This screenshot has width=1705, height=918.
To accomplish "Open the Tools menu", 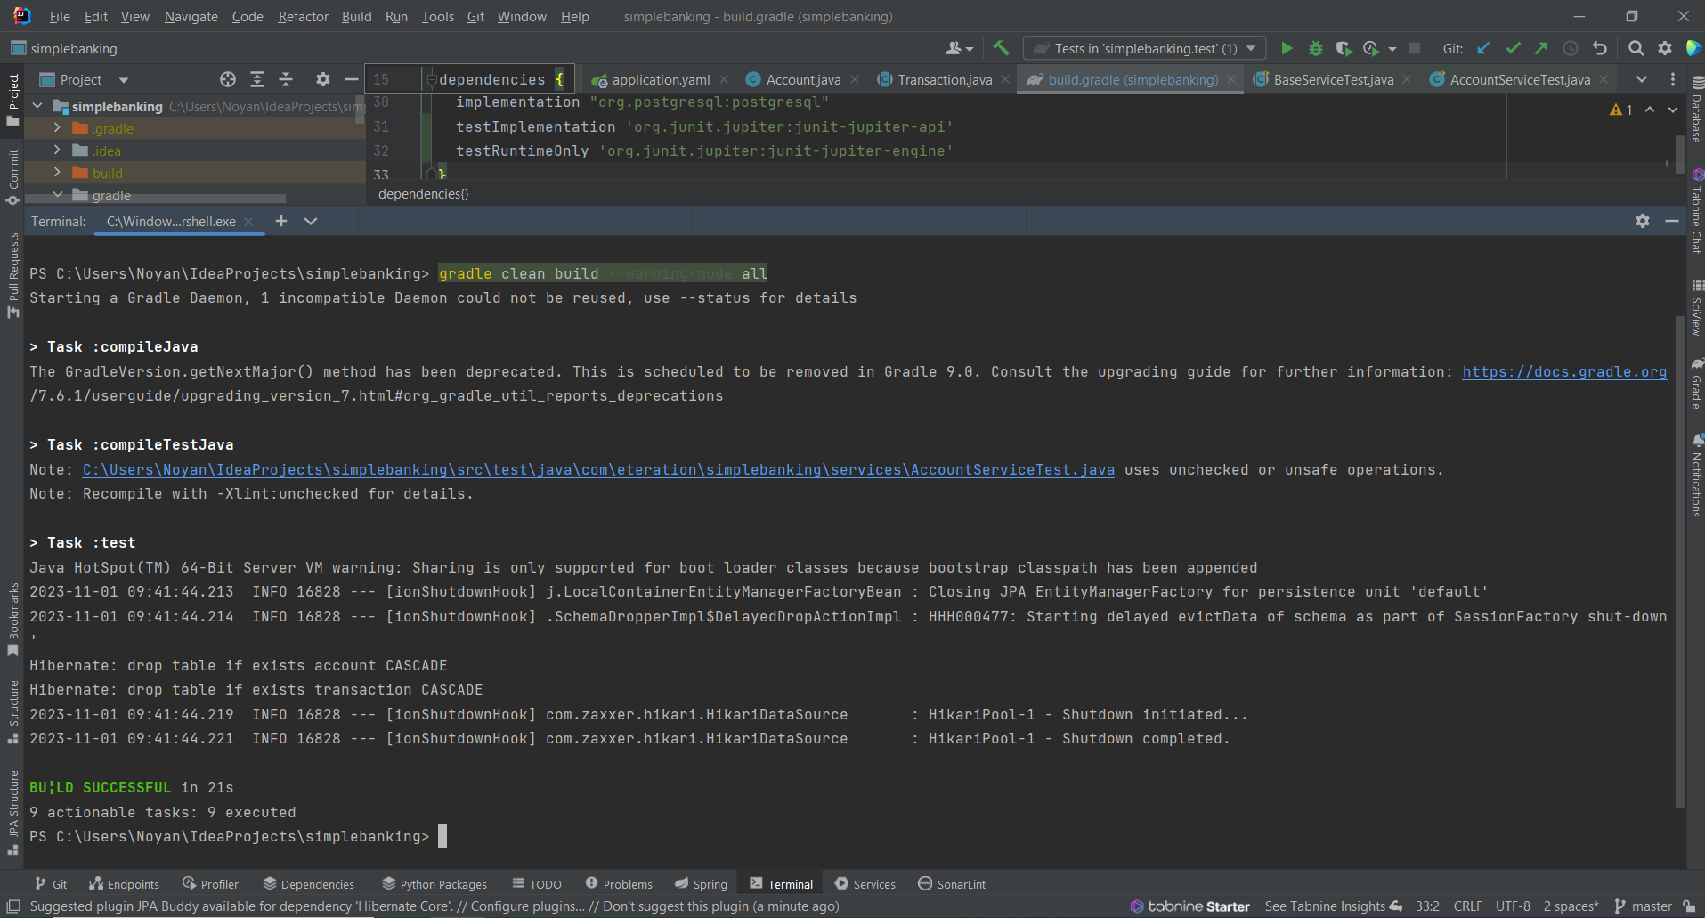I will point(437,17).
